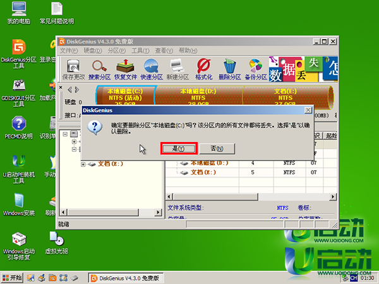Click the next disk right arrow
This screenshot has height=284, width=379.
77,90
